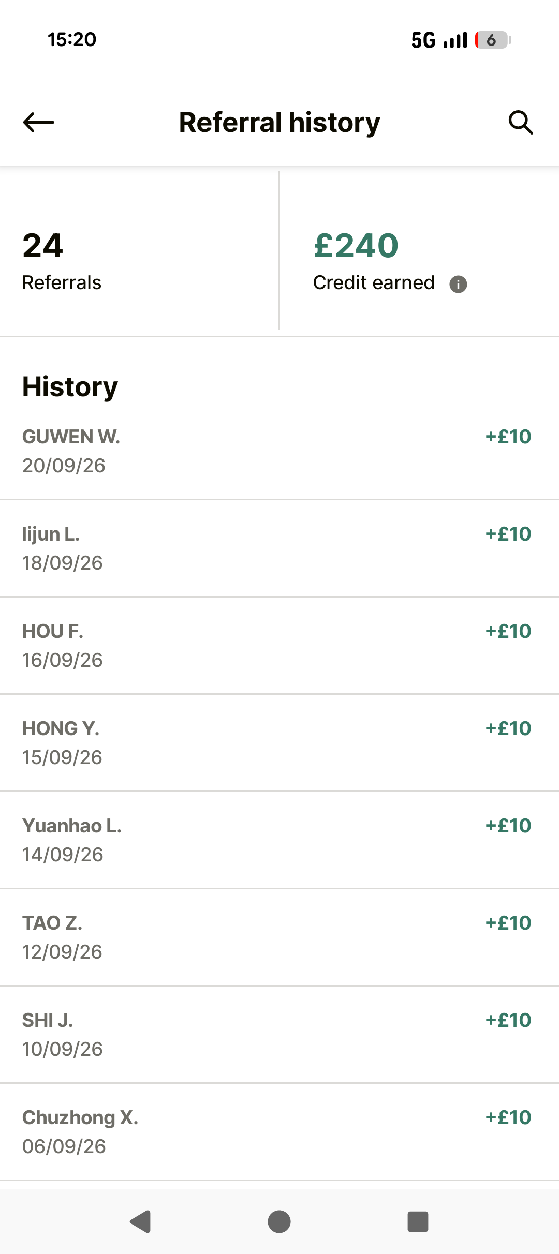Open TAO Z. referral details
Image resolution: width=559 pixels, height=1254 pixels.
pos(279,937)
